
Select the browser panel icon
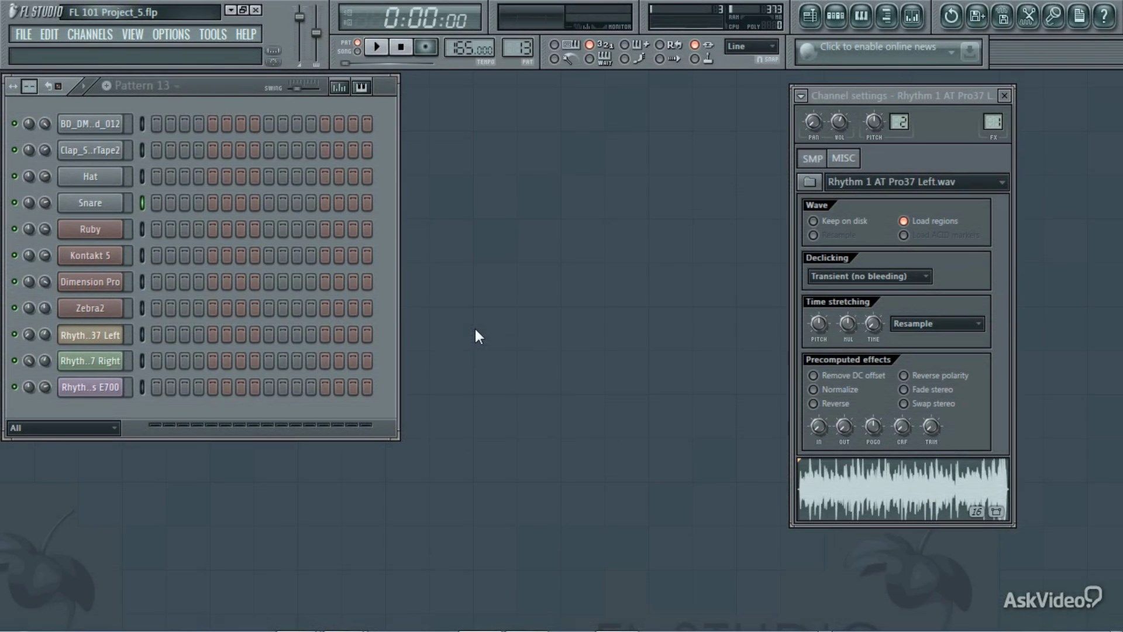click(x=887, y=15)
